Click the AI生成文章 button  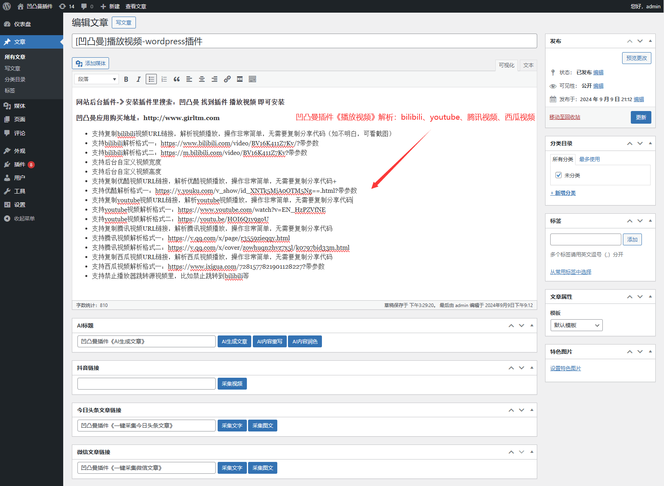tap(234, 341)
